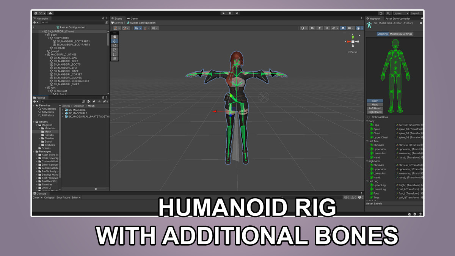Select the Transform tool in Scene overlay
455x256 pixels.
click(x=115, y=58)
